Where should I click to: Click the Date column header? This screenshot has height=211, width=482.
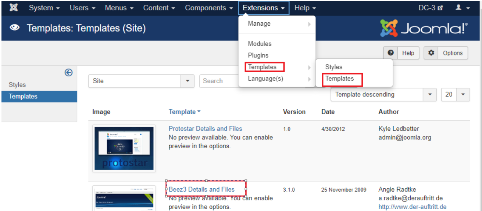[x=328, y=112]
